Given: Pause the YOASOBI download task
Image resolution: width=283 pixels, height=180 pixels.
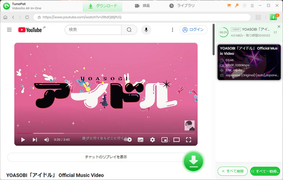Looking at the screenshot, I should tap(275, 32).
